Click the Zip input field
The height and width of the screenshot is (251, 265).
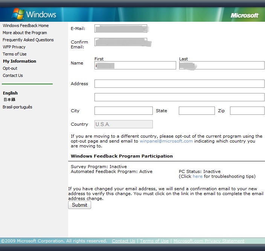(x=247, y=111)
